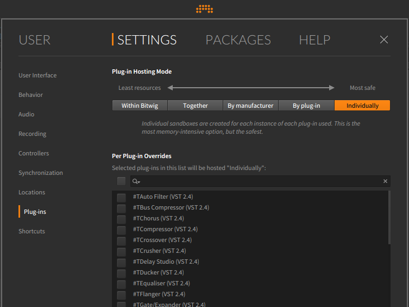Open Behavior settings

[30, 95]
